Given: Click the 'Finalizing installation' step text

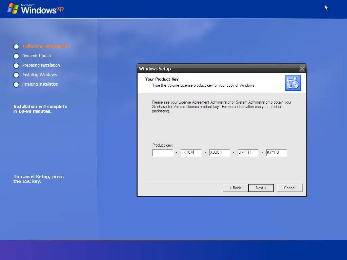Looking at the screenshot, I should pos(40,84).
